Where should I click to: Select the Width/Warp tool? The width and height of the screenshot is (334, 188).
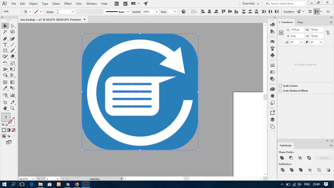point(5,69)
